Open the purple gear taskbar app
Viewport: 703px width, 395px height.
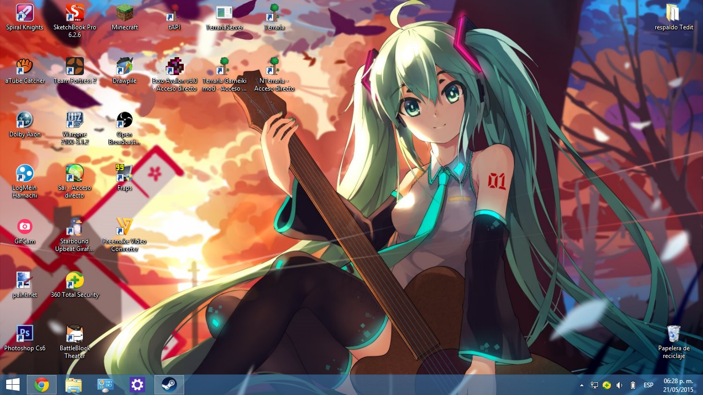pyautogui.click(x=137, y=385)
